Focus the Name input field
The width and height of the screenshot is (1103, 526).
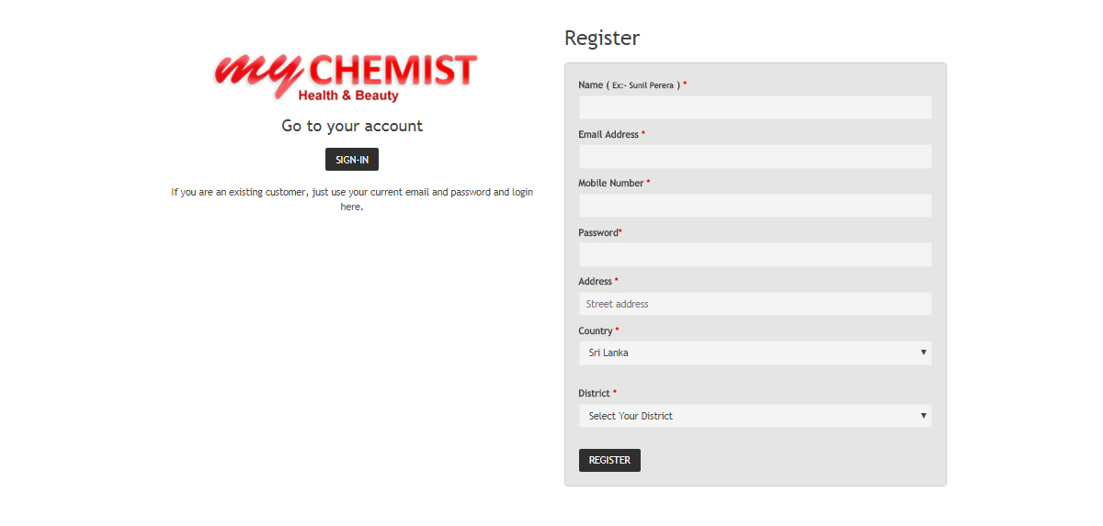pos(755,107)
